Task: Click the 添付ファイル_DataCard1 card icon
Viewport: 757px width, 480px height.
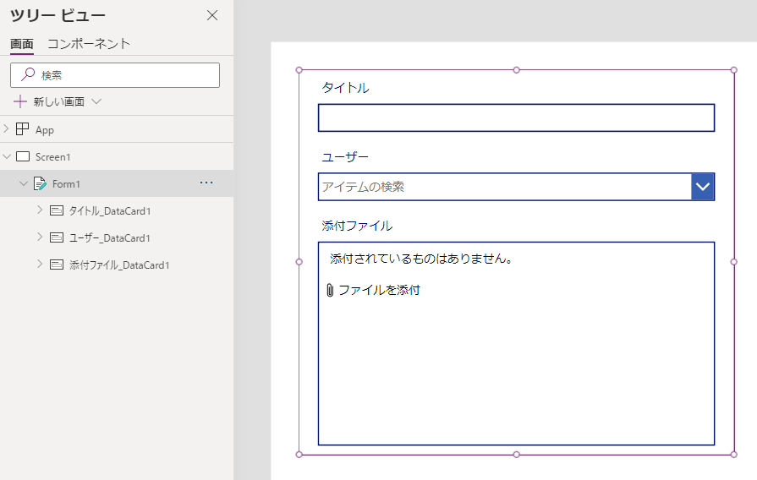Action: coord(57,265)
